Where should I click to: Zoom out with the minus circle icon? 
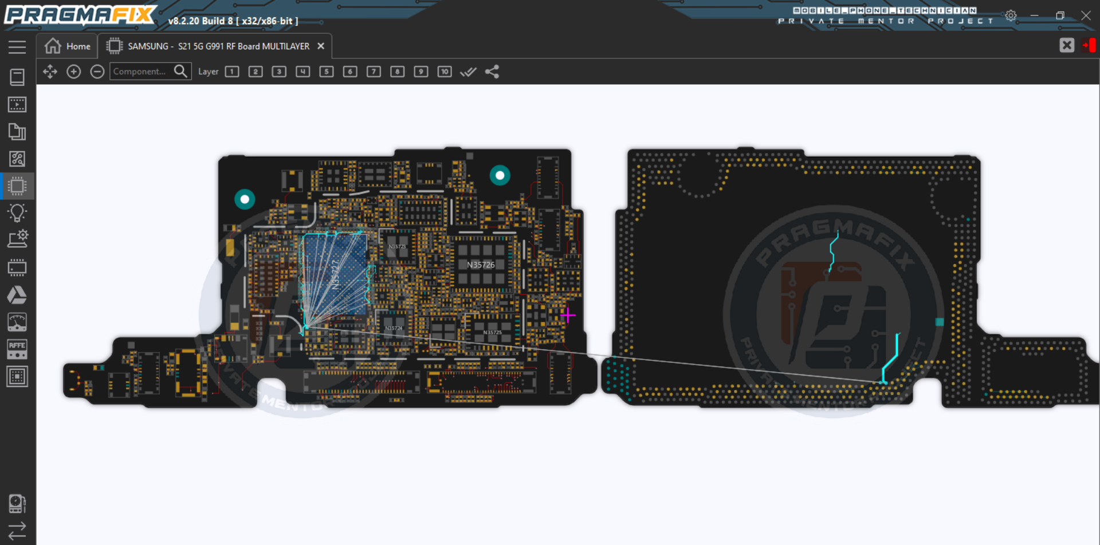point(97,72)
